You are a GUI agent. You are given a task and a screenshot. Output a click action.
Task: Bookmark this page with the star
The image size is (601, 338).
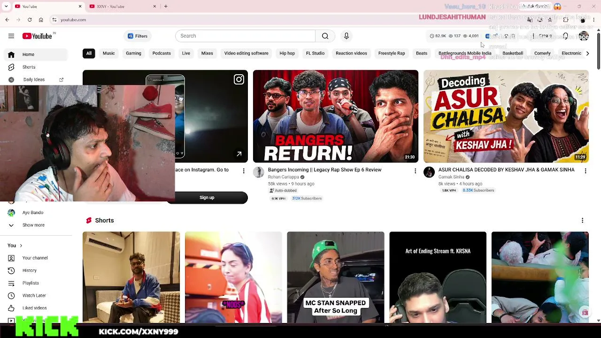tap(550, 20)
